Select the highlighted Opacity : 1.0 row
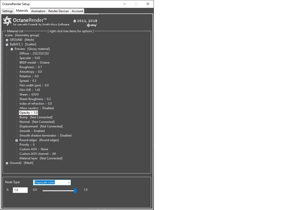The image size is (292, 210). pyautogui.click(x=28, y=113)
